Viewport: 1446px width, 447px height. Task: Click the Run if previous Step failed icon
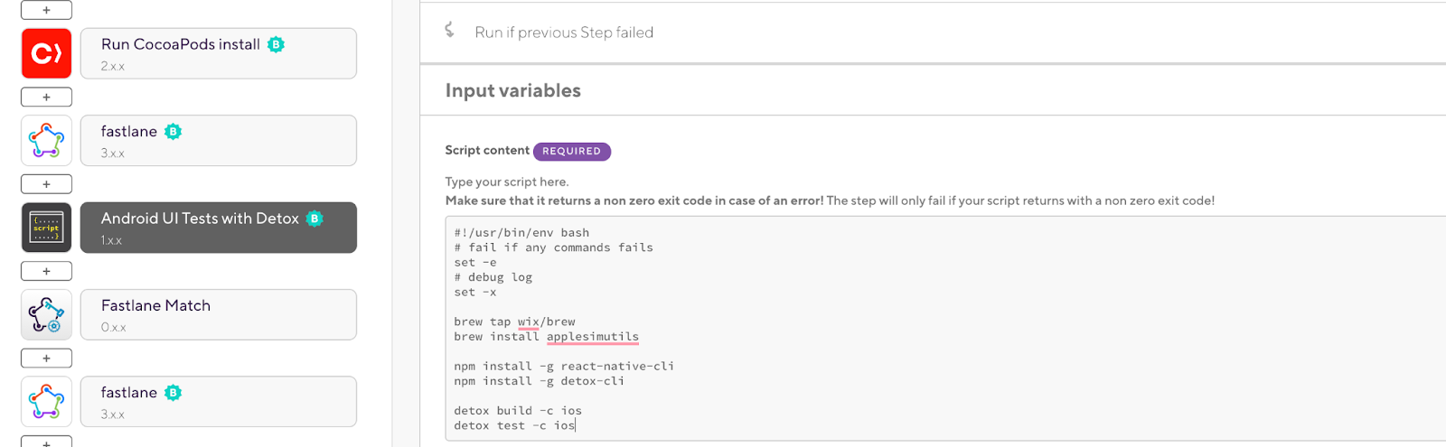tap(449, 30)
